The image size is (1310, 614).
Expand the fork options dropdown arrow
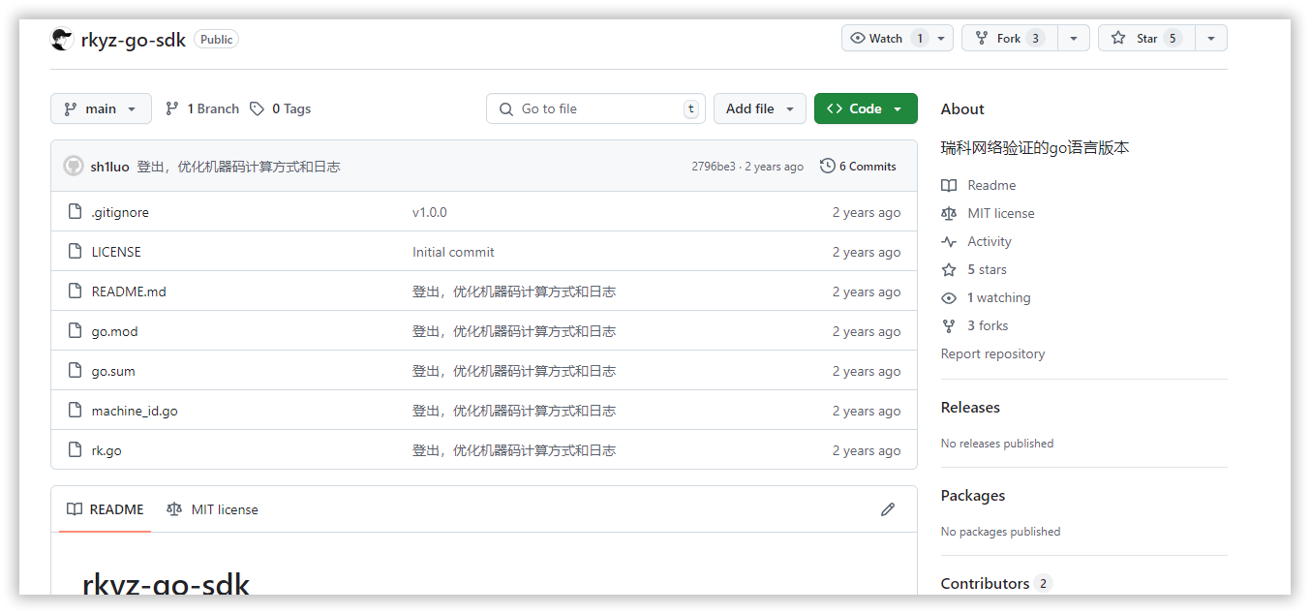[1073, 38]
